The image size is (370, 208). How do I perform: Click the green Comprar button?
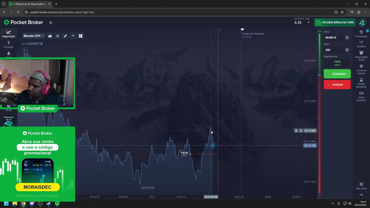[337, 74]
